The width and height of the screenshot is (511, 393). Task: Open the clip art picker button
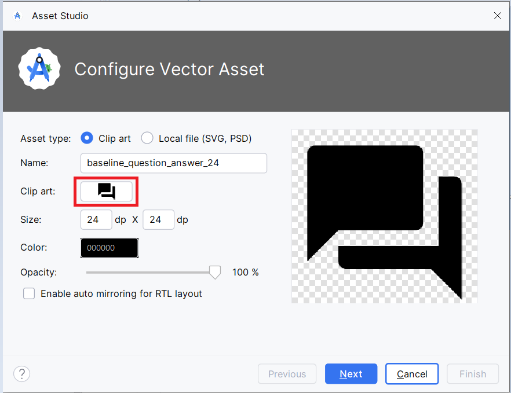[x=106, y=192]
